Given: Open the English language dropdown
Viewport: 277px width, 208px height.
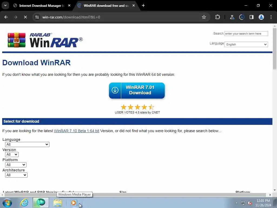Looking at the screenshot, I should (x=246, y=44).
